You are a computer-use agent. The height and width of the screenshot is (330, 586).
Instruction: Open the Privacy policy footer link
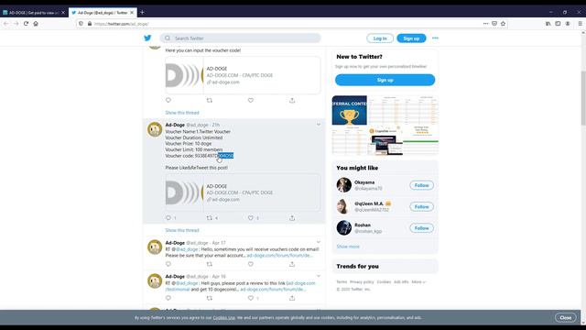tap(362, 281)
